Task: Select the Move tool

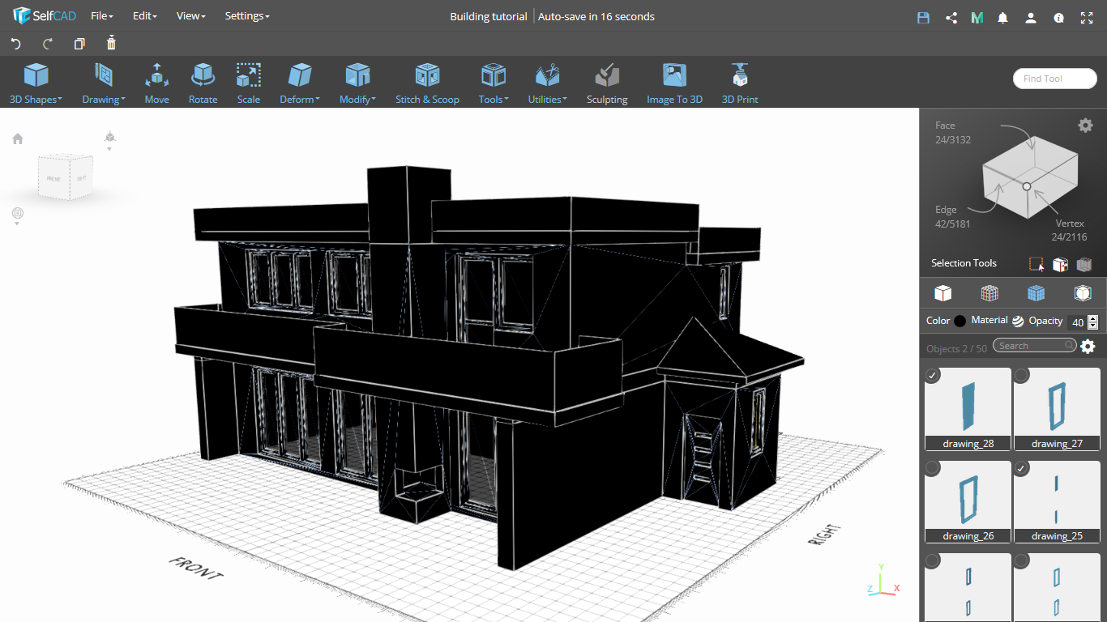Action: [156, 84]
